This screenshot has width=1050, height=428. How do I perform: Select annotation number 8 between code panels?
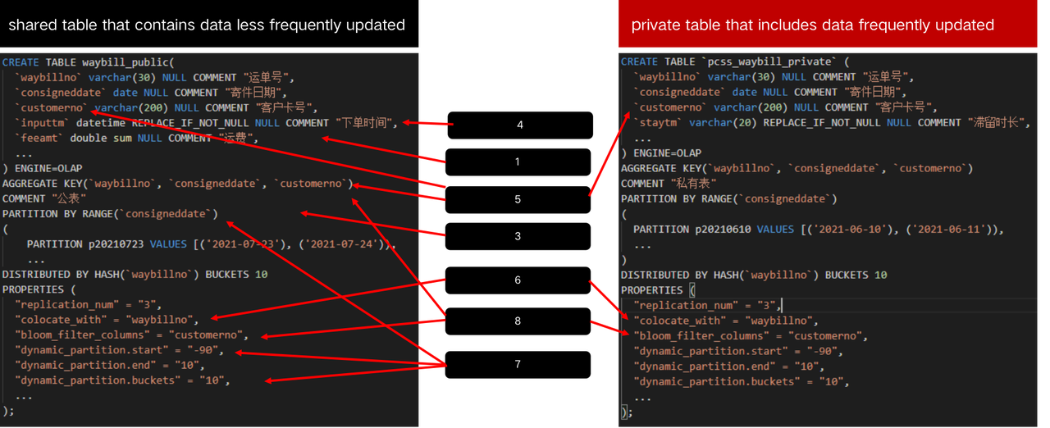pos(518,321)
